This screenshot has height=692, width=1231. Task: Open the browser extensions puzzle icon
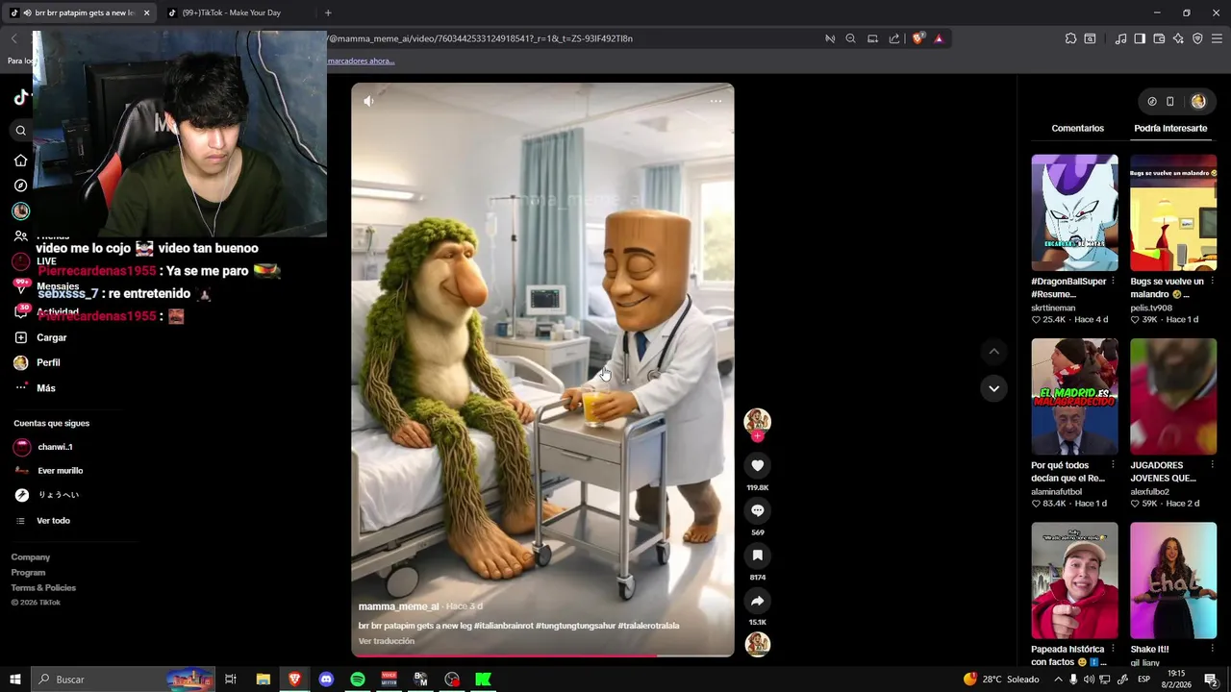tap(1070, 38)
